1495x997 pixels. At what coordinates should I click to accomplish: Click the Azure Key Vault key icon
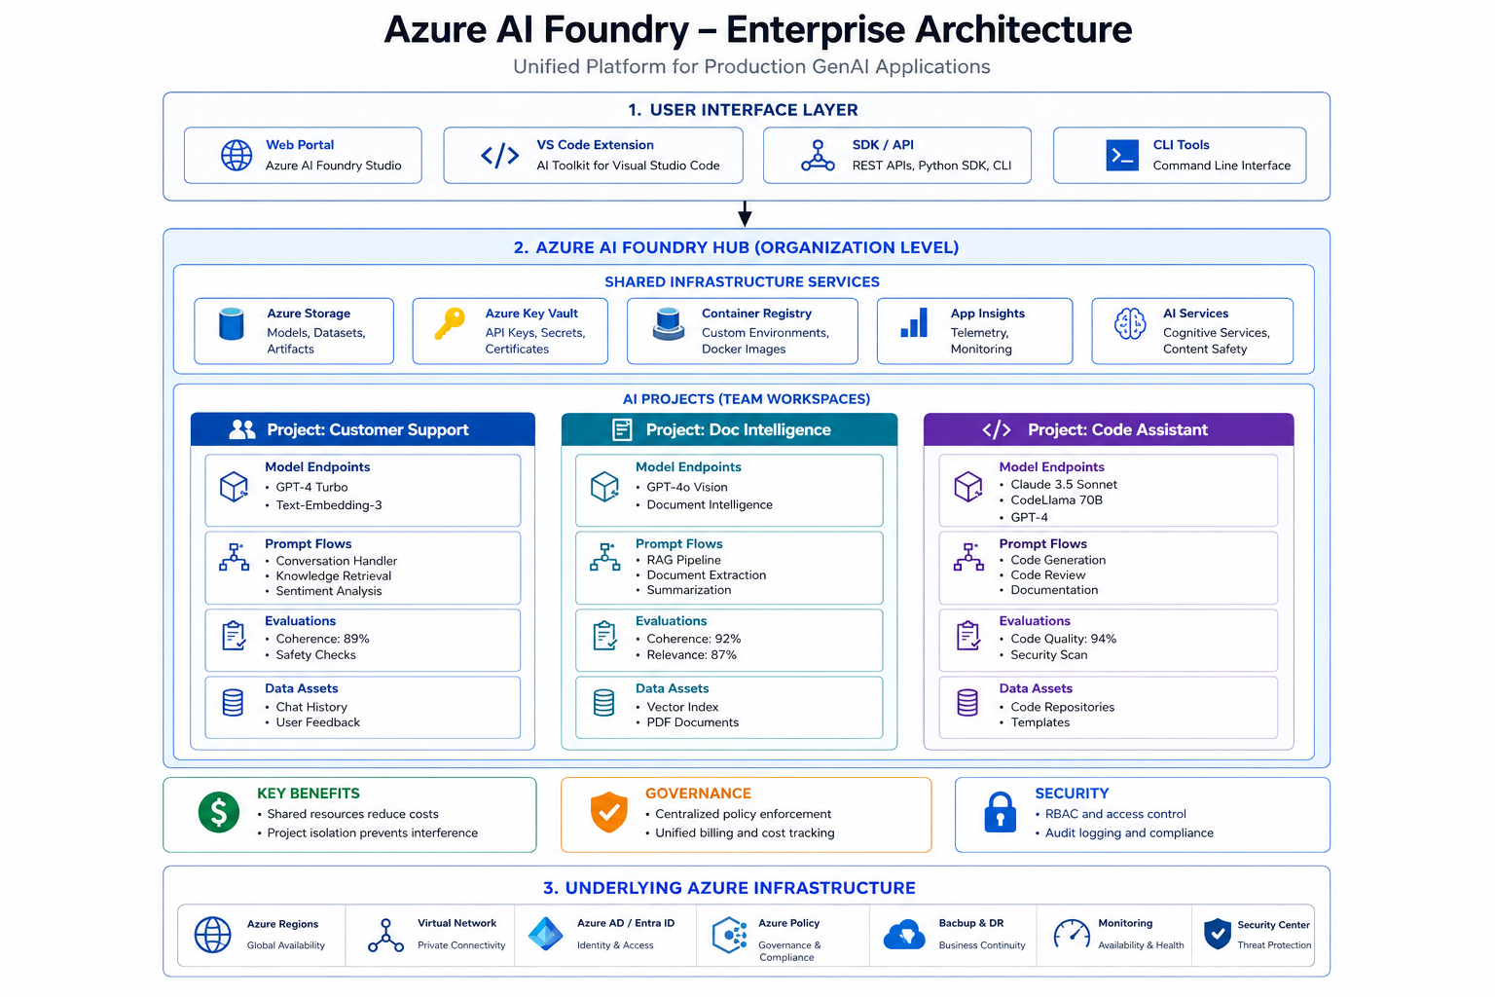pyautogui.click(x=450, y=323)
